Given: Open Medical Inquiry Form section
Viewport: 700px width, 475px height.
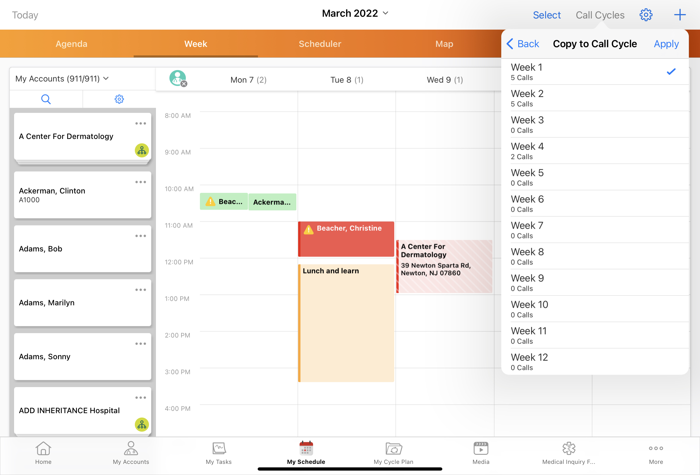Looking at the screenshot, I should (x=568, y=453).
